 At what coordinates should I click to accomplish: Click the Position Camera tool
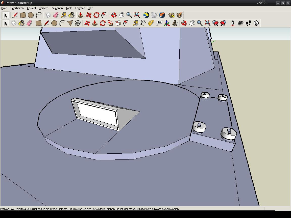[x=233, y=23]
